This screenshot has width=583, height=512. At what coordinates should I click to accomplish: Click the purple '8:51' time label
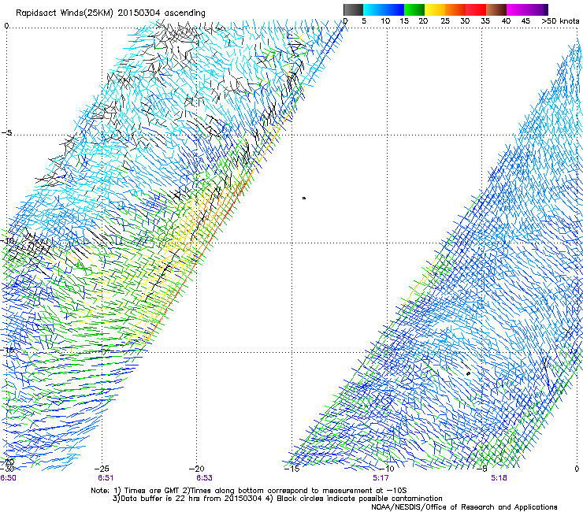106,478
